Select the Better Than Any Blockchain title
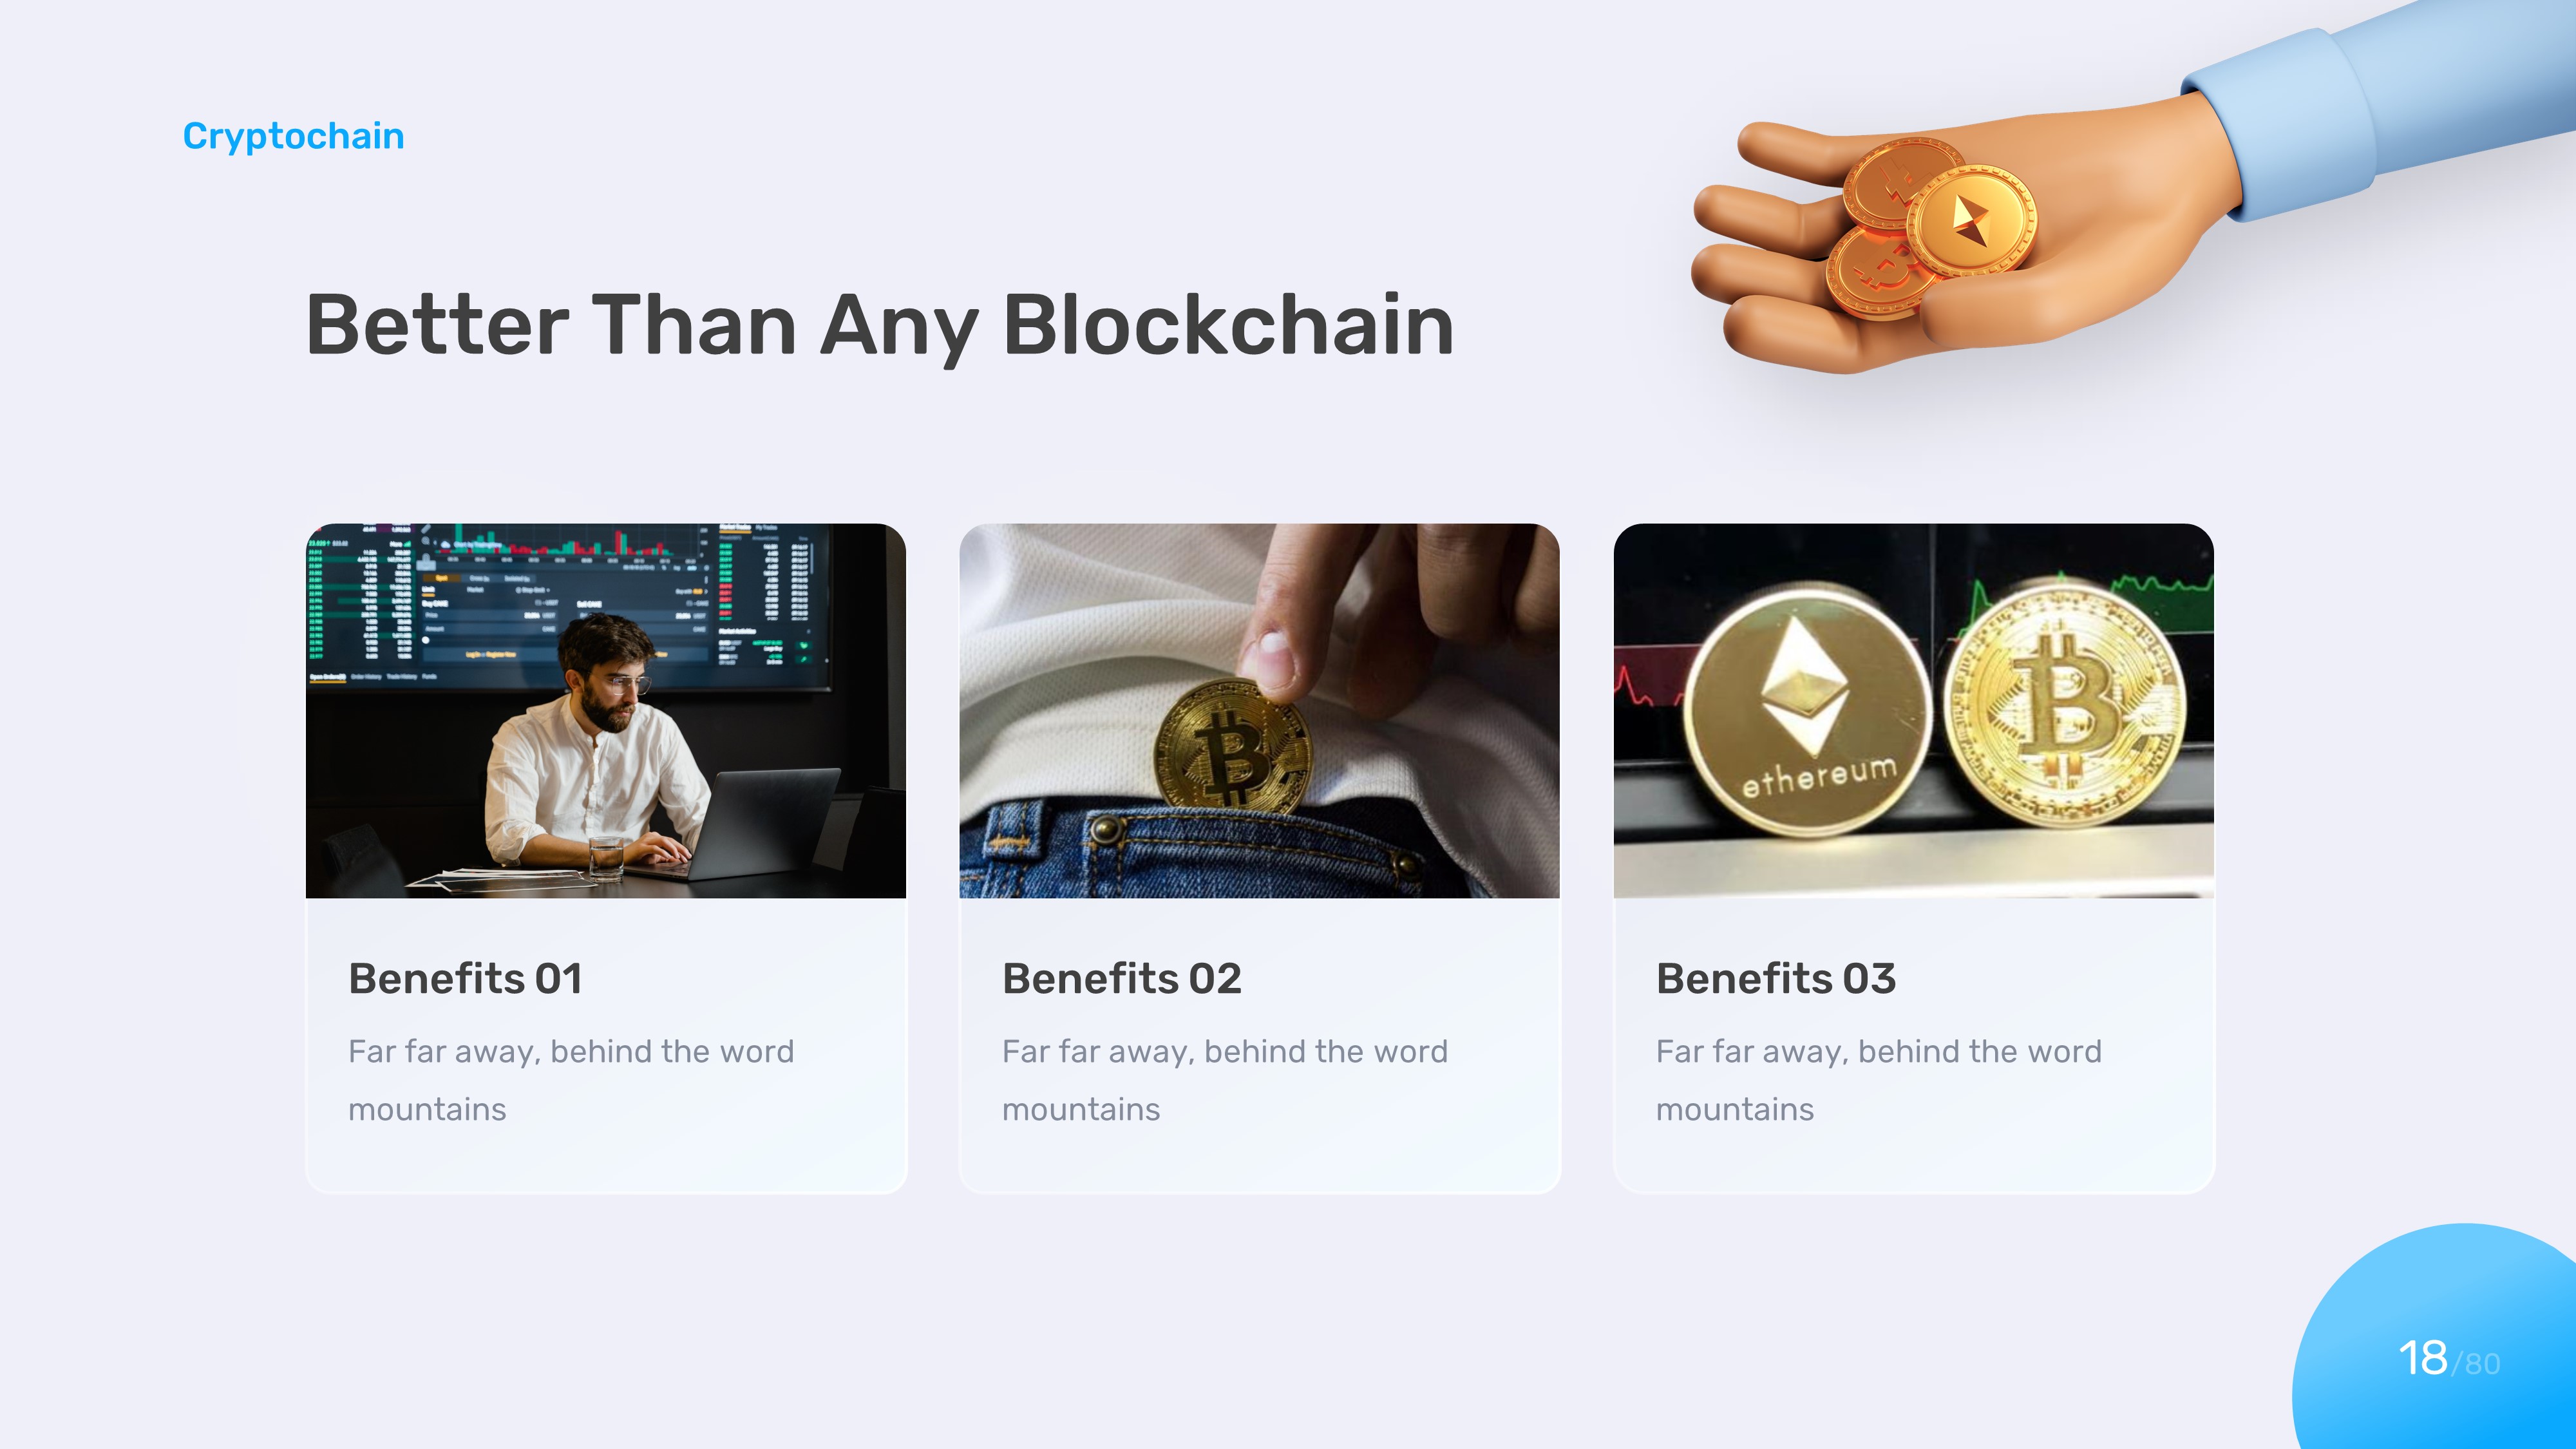Image resolution: width=2576 pixels, height=1449 pixels. tap(879, 325)
